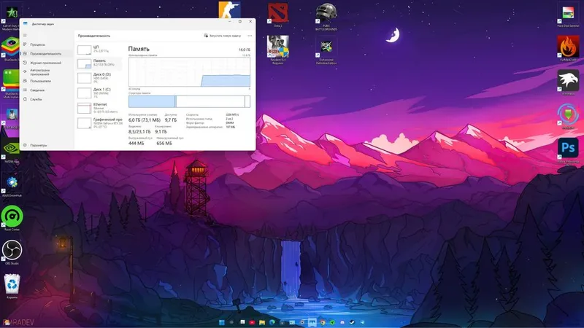Open the green download arrow shortcut
The height and width of the screenshot is (328, 584).
[568, 116]
